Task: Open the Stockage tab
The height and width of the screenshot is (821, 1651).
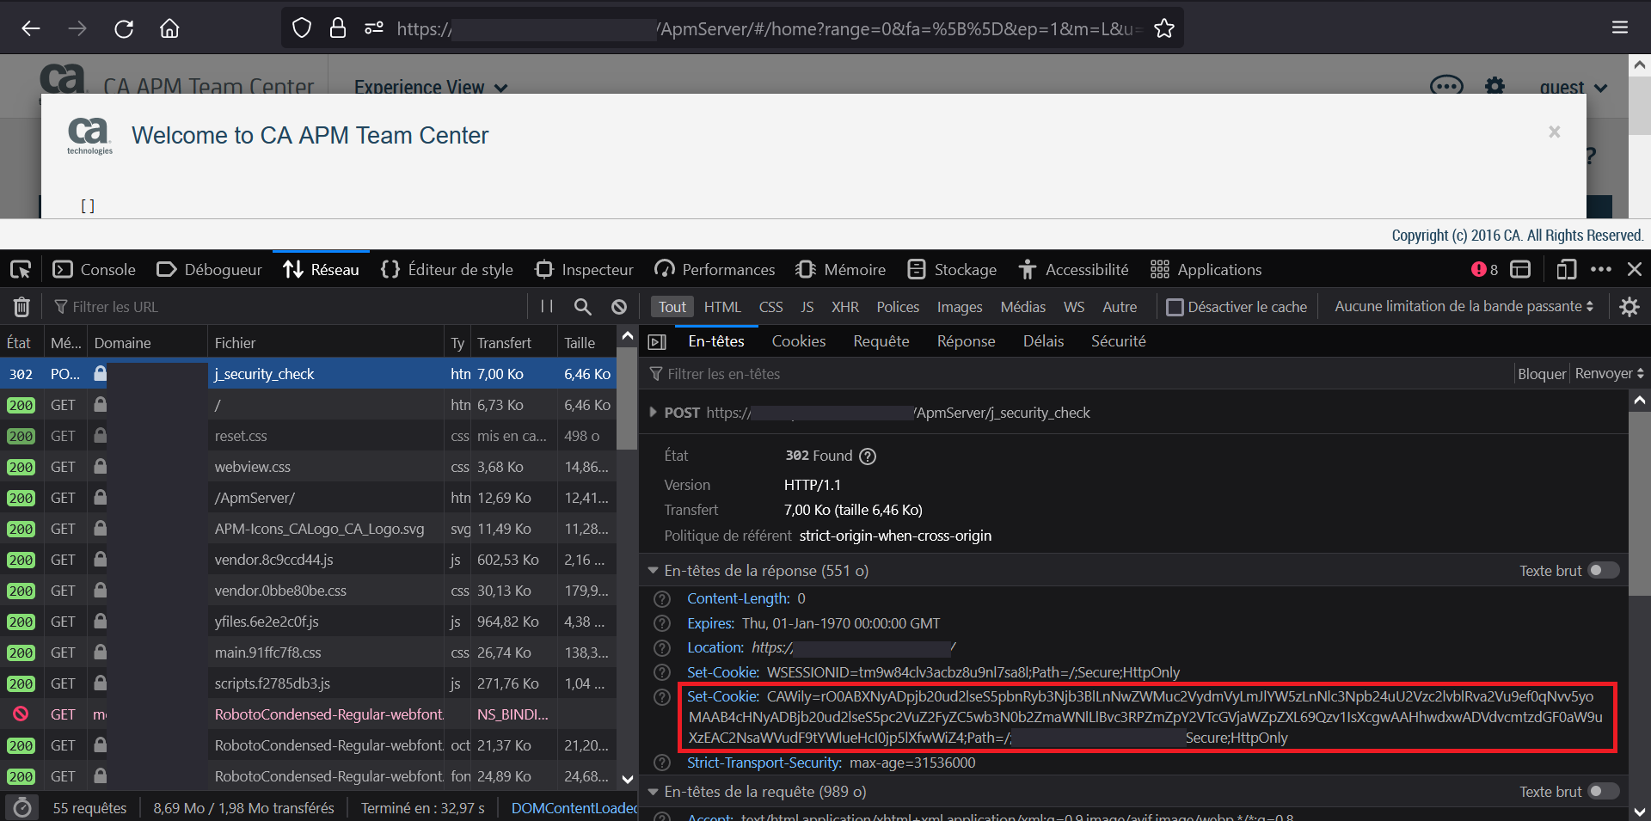Action: pos(952,270)
